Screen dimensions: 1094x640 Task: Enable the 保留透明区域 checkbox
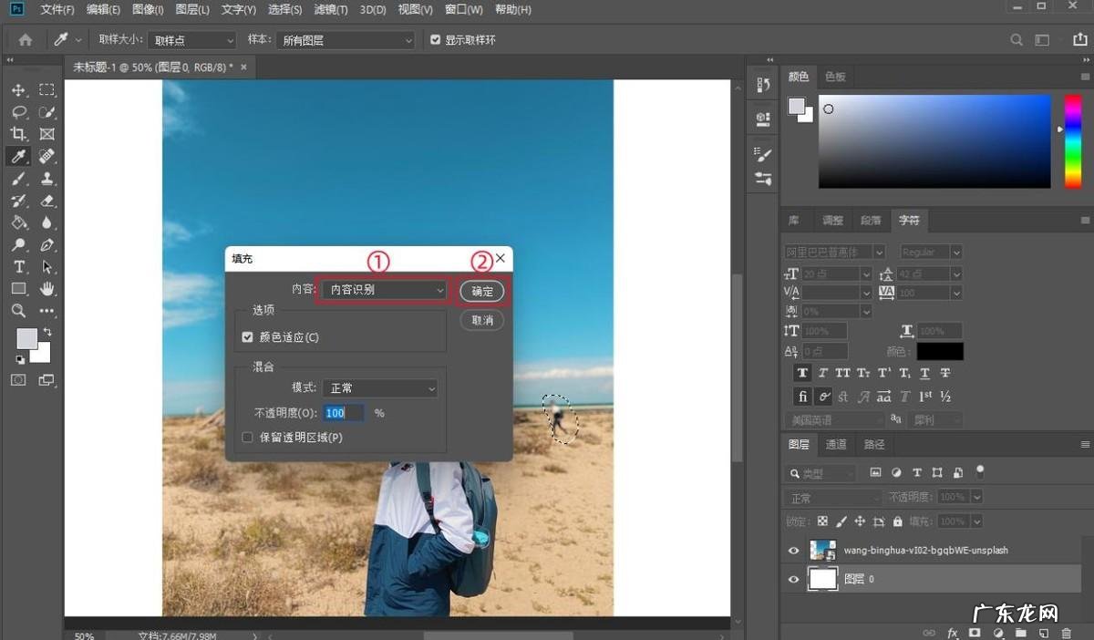tap(247, 438)
